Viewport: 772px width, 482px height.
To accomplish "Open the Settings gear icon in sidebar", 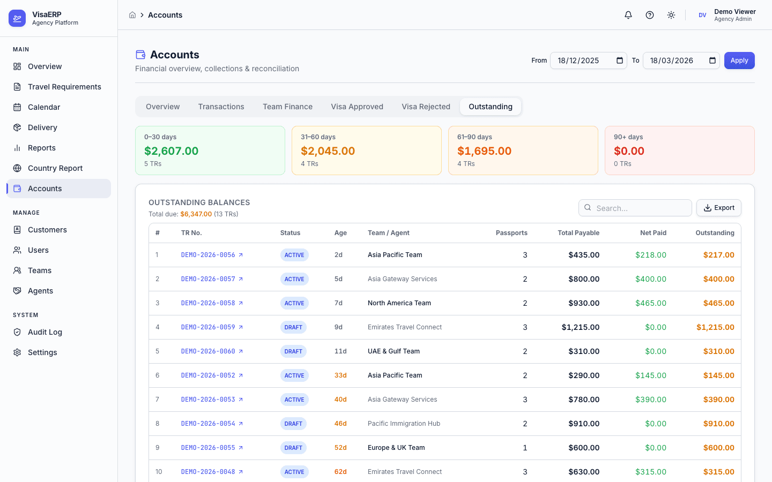I will pos(17,352).
